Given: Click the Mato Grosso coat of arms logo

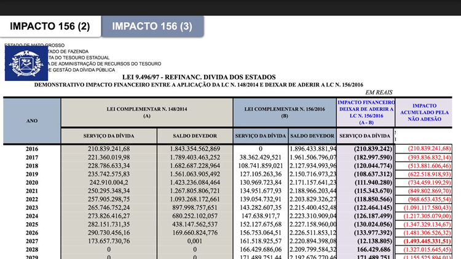Looking at the screenshot, I should (25, 61).
